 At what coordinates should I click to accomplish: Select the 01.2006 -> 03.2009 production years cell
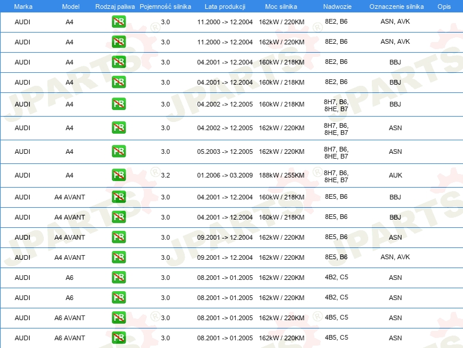pyautogui.click(x=225, y=175)
